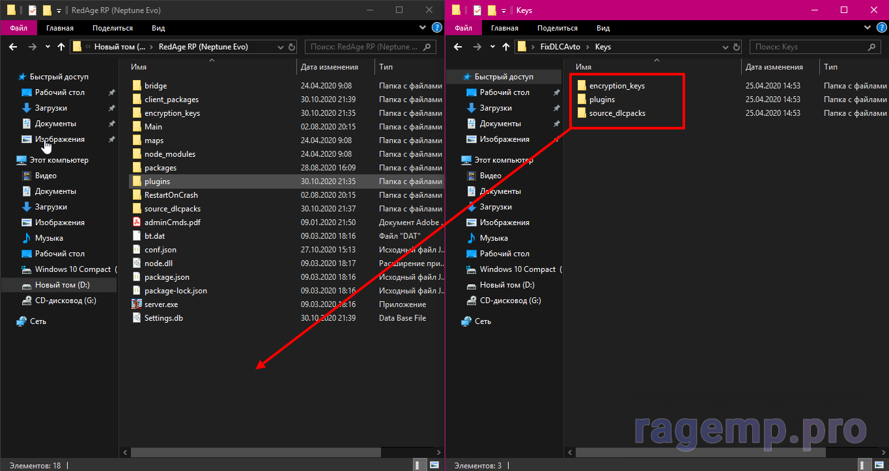889x471 pixels.
Task: Sort by Тип column in Keys window
Action: pyautogui.click(x=854, y=67)
